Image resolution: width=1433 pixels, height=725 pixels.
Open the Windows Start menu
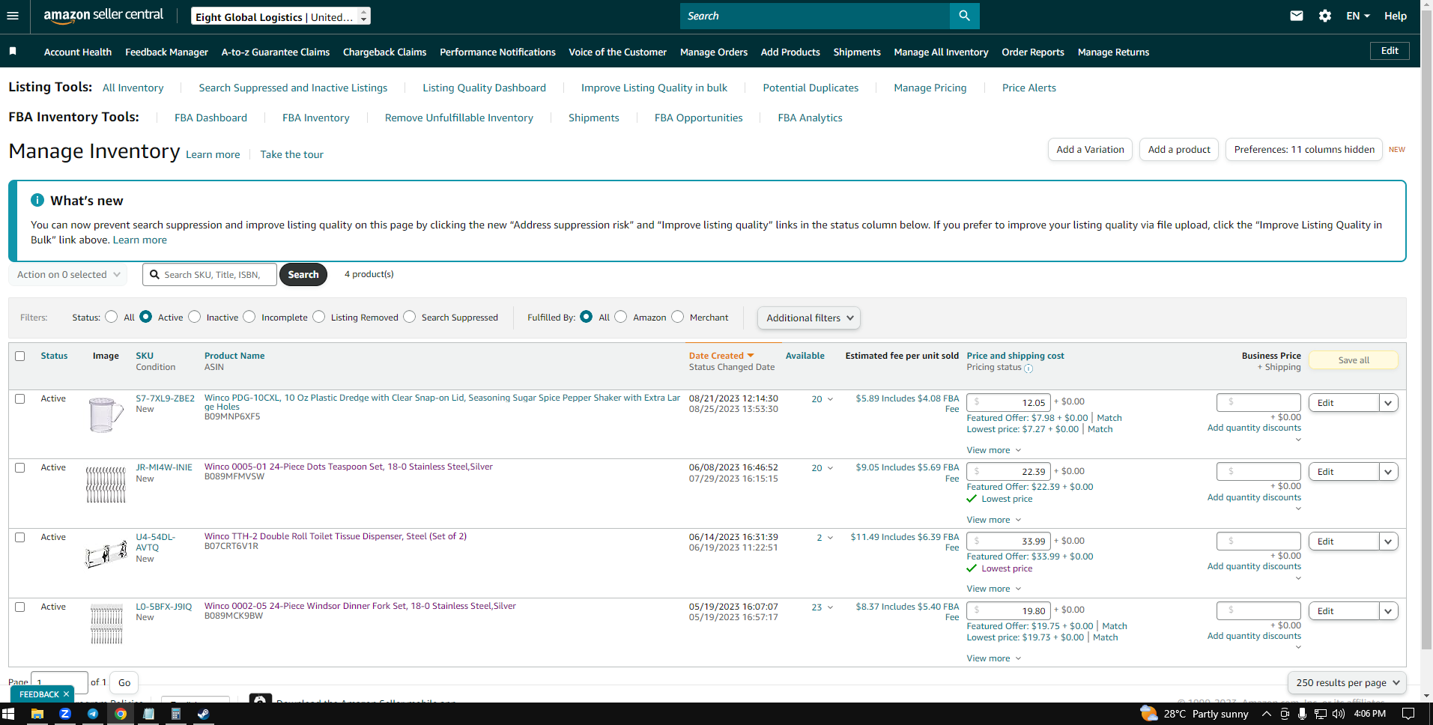[x=9, y=714]
